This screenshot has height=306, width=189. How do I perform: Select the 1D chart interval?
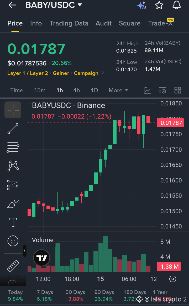point(94,90)
